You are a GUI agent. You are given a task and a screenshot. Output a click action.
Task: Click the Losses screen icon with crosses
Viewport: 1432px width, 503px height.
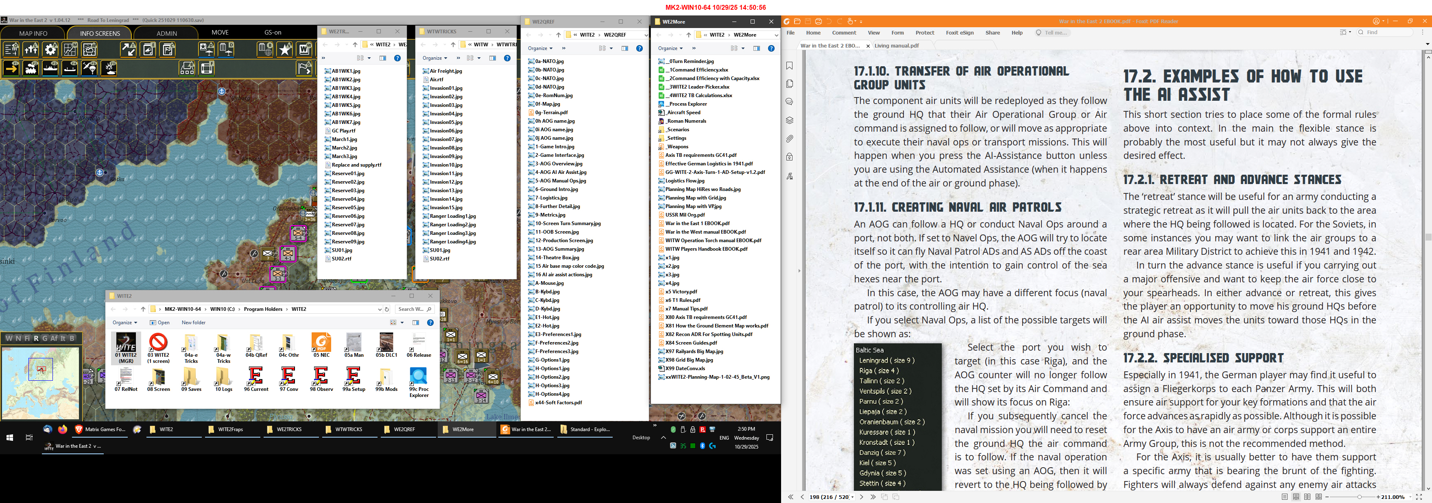pos(31,50)
